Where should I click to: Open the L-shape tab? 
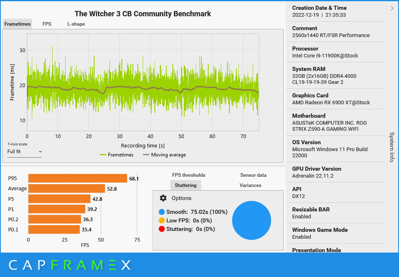click(x=76, y=24)
